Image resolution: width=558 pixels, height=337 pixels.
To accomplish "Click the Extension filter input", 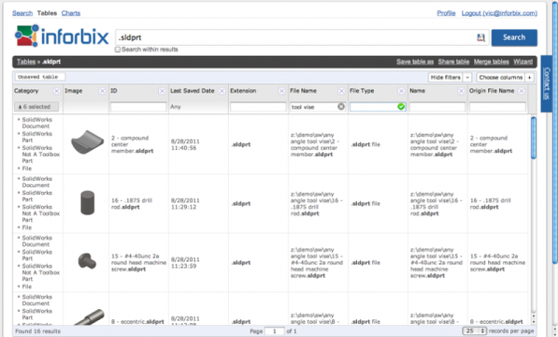I will coord(258,107).
